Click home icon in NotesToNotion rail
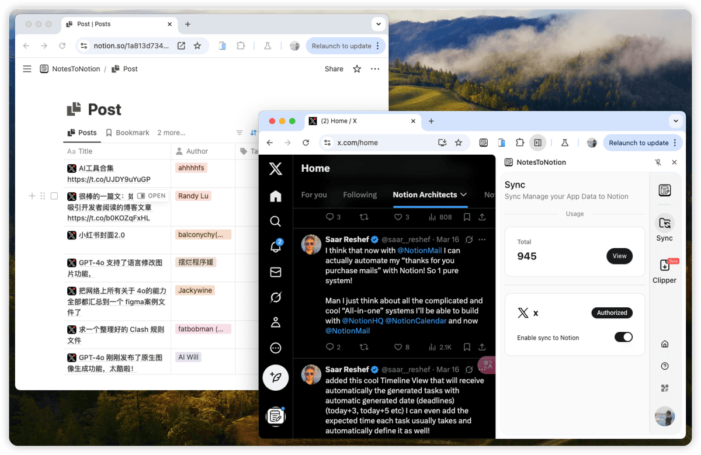This screenshot has width=701, height=455. 665,344
